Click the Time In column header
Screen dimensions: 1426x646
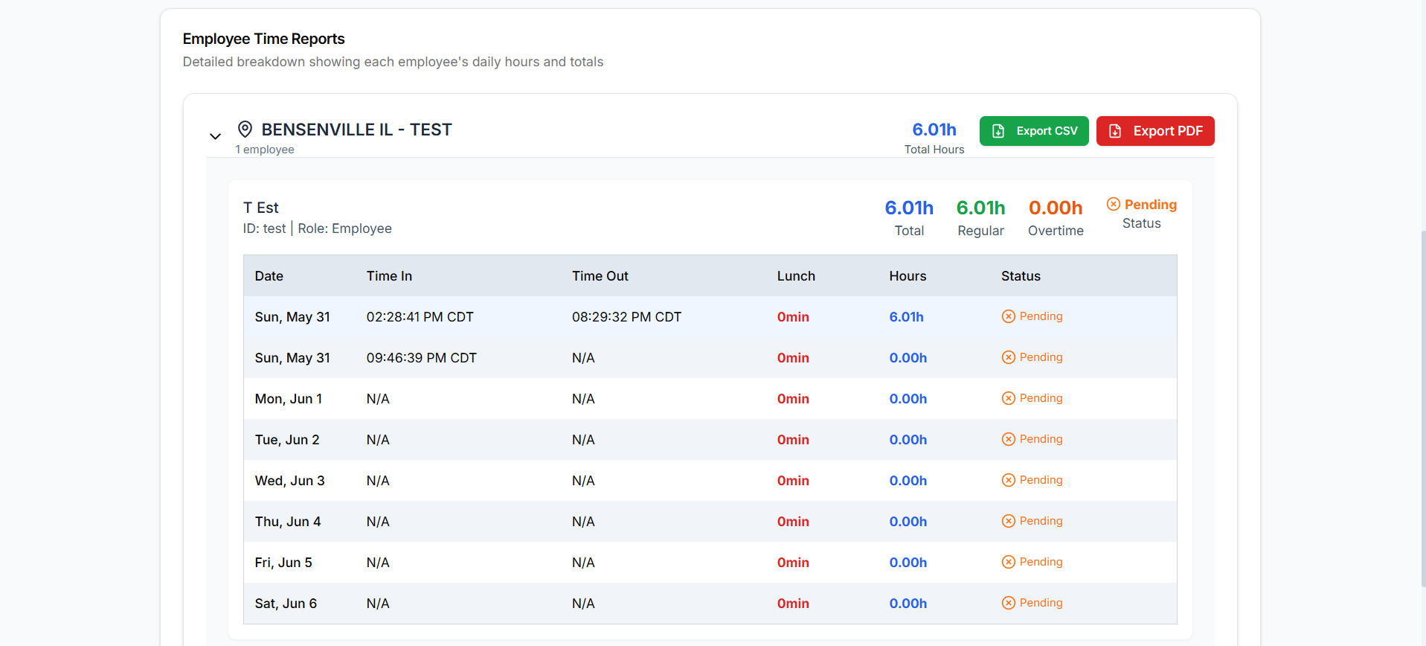click(x=389, y=276)
